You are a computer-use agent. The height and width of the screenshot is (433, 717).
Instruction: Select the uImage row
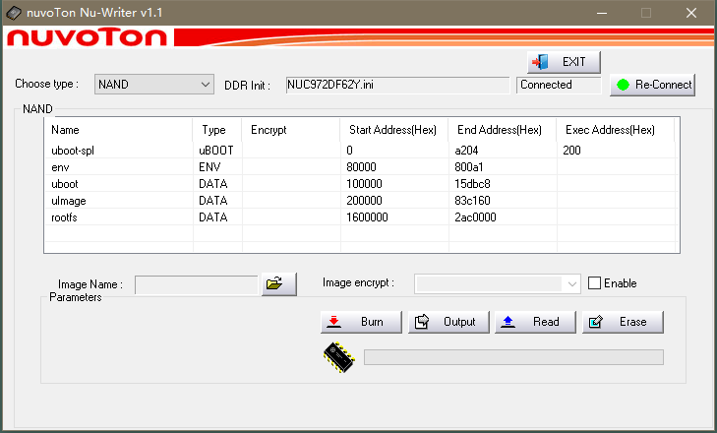tap(360, 201)
